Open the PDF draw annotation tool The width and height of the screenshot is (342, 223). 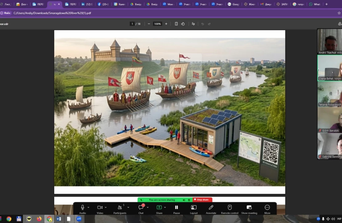click(x=193, y=24)
